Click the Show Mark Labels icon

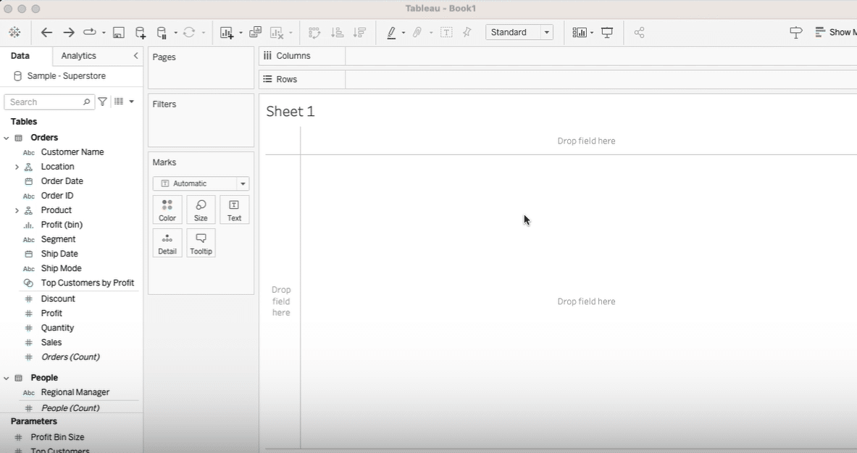(x=446, y=33)
